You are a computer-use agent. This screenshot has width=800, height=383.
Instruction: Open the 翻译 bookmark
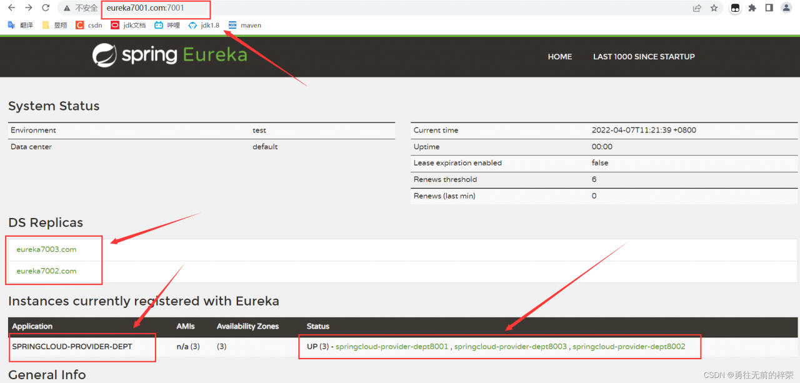tap(20, 26)
